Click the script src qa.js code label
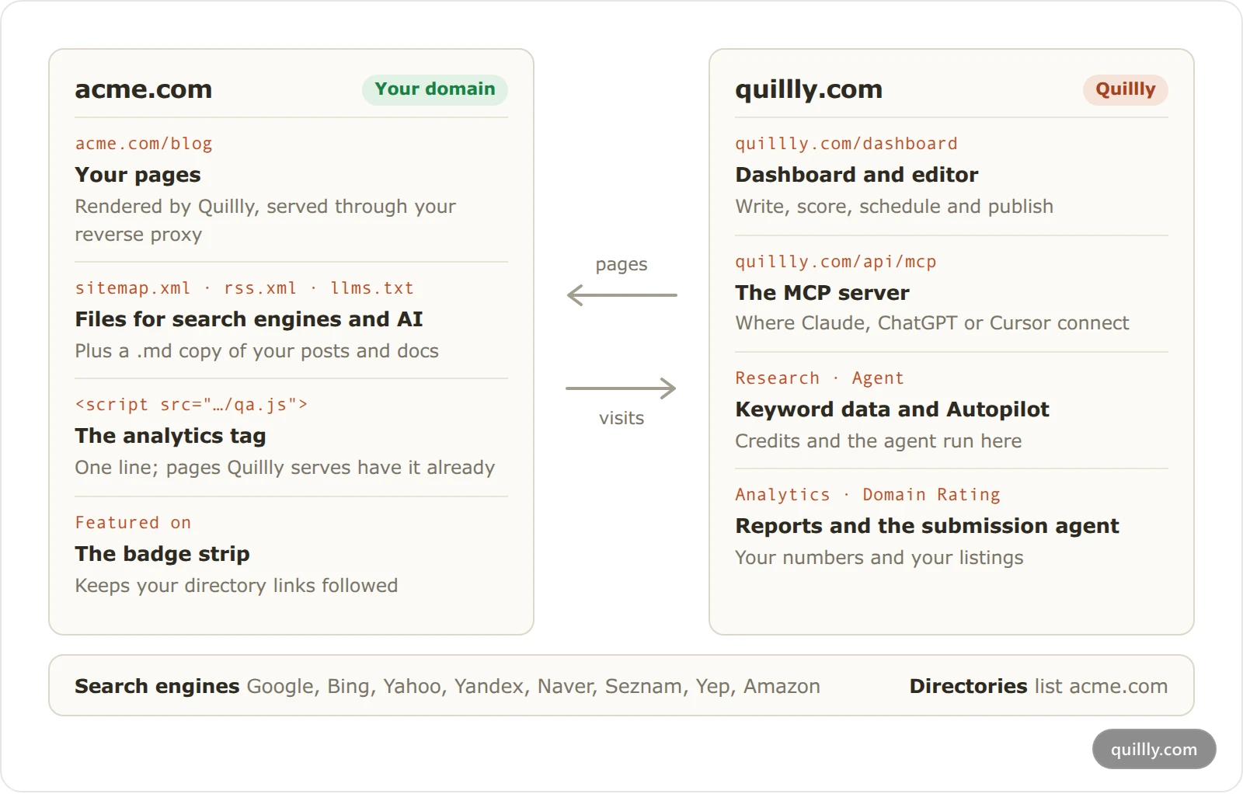 click(191, 405)
